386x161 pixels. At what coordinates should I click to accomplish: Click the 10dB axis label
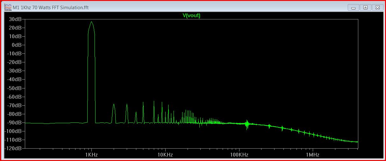point(15,36)
